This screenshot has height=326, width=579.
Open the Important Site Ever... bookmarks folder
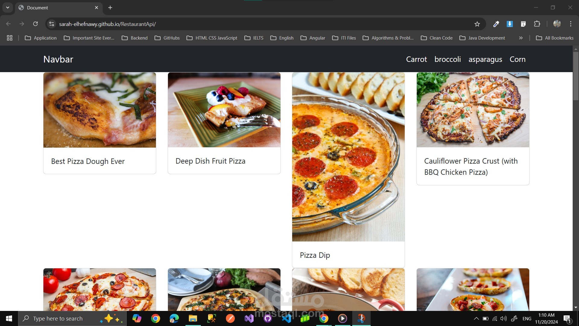coord(89,38)
